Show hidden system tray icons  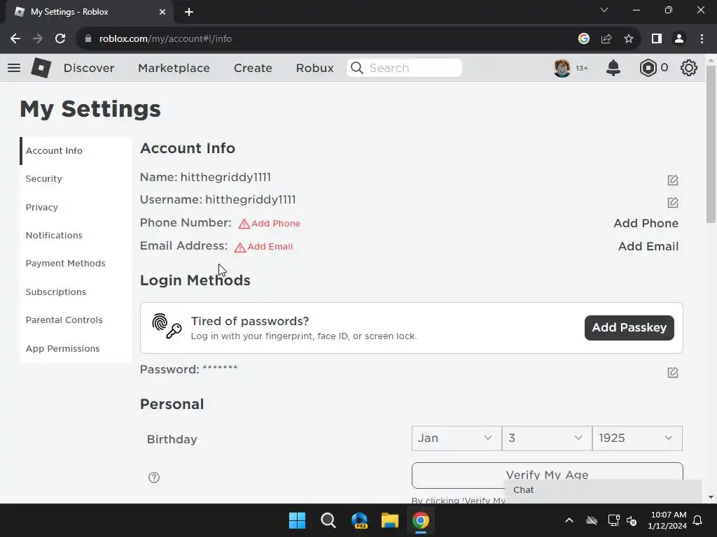tap(569, 520)
